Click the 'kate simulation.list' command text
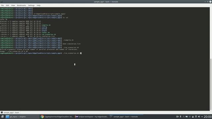Viewport: 212px width, 119px height. pyautogui.click(x=72, y=44)
